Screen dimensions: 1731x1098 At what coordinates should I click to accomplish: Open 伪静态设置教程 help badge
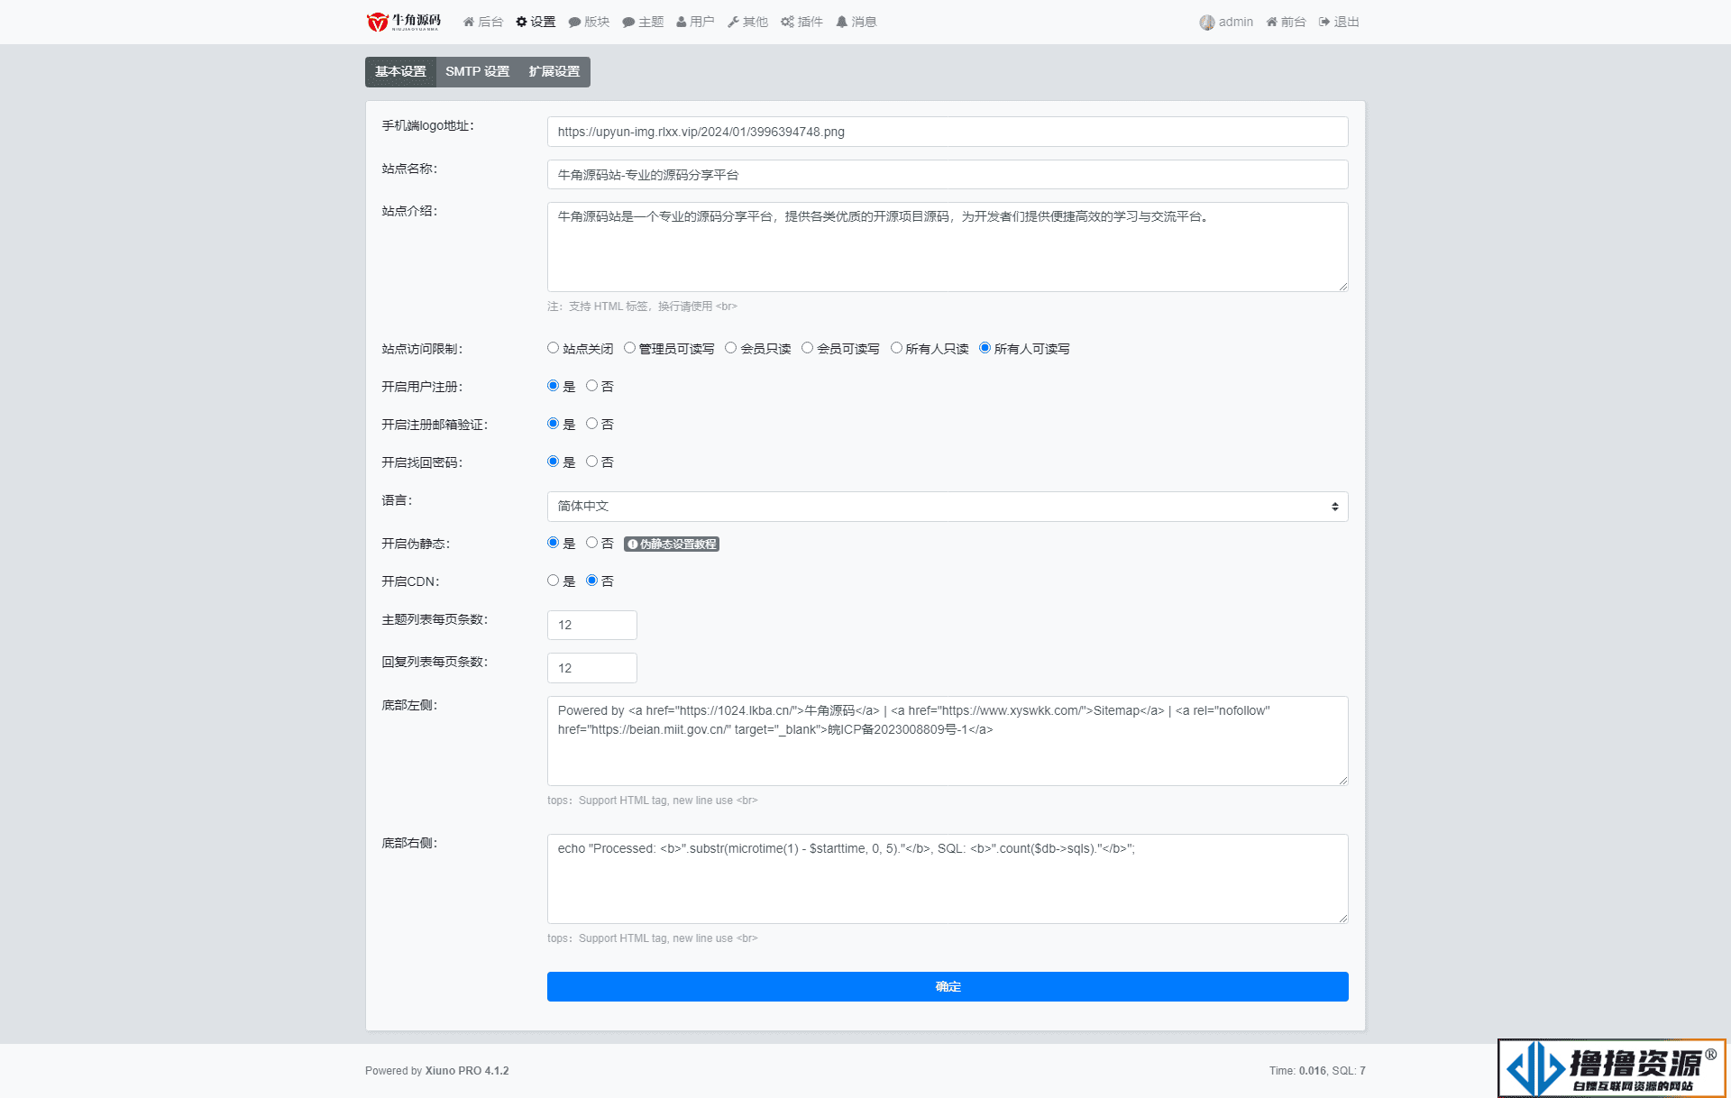(x=672, y=544)
